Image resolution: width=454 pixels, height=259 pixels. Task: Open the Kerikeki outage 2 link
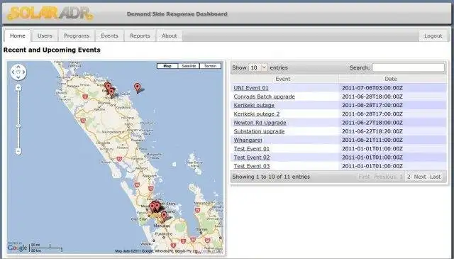tap(257, 114)
